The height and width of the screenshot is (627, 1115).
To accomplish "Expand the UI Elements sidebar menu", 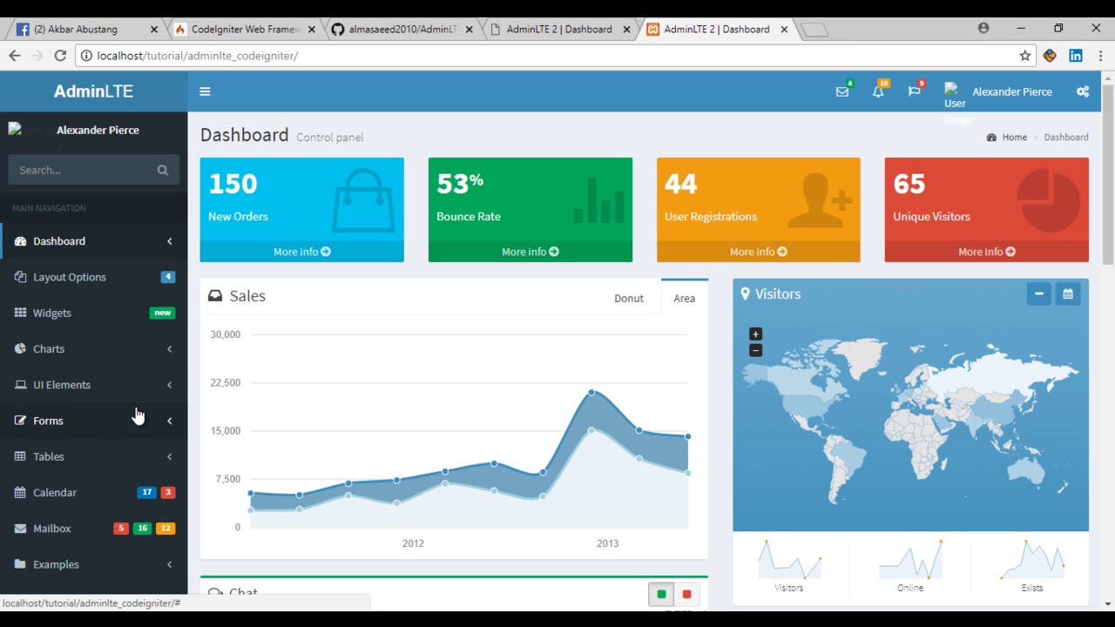I will coord(62,385).
